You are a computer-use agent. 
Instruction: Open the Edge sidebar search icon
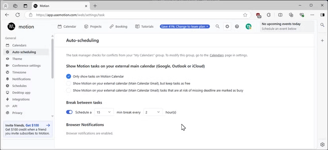click(x=322, y=25)
